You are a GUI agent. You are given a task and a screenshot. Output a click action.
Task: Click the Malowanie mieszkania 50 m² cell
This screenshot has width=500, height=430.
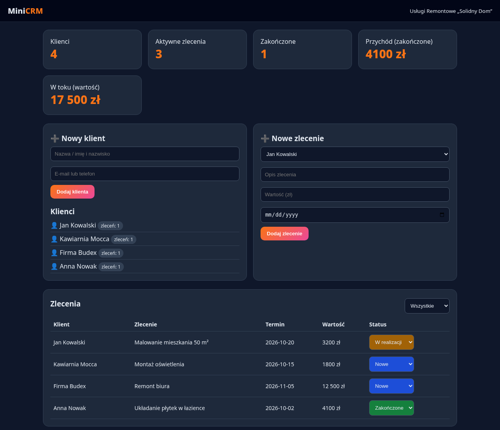click(171, 342)
